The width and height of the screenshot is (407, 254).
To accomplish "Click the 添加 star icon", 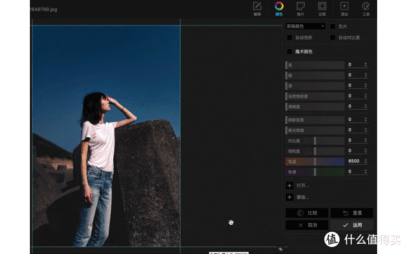I will click(344, 6).
